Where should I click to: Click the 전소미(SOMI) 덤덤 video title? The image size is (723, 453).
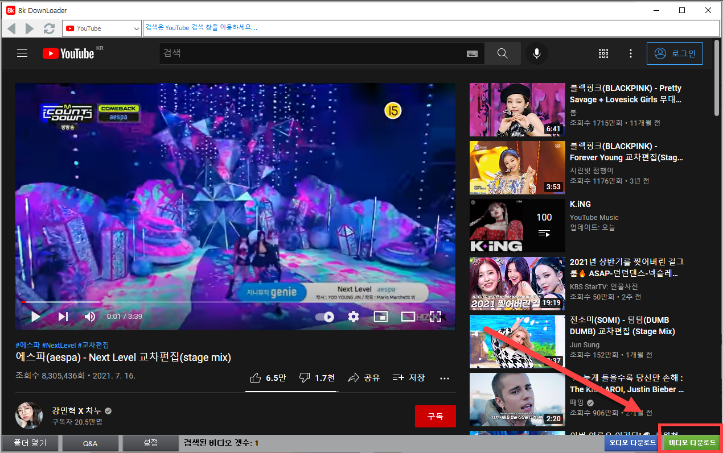[x=622, y=326]
